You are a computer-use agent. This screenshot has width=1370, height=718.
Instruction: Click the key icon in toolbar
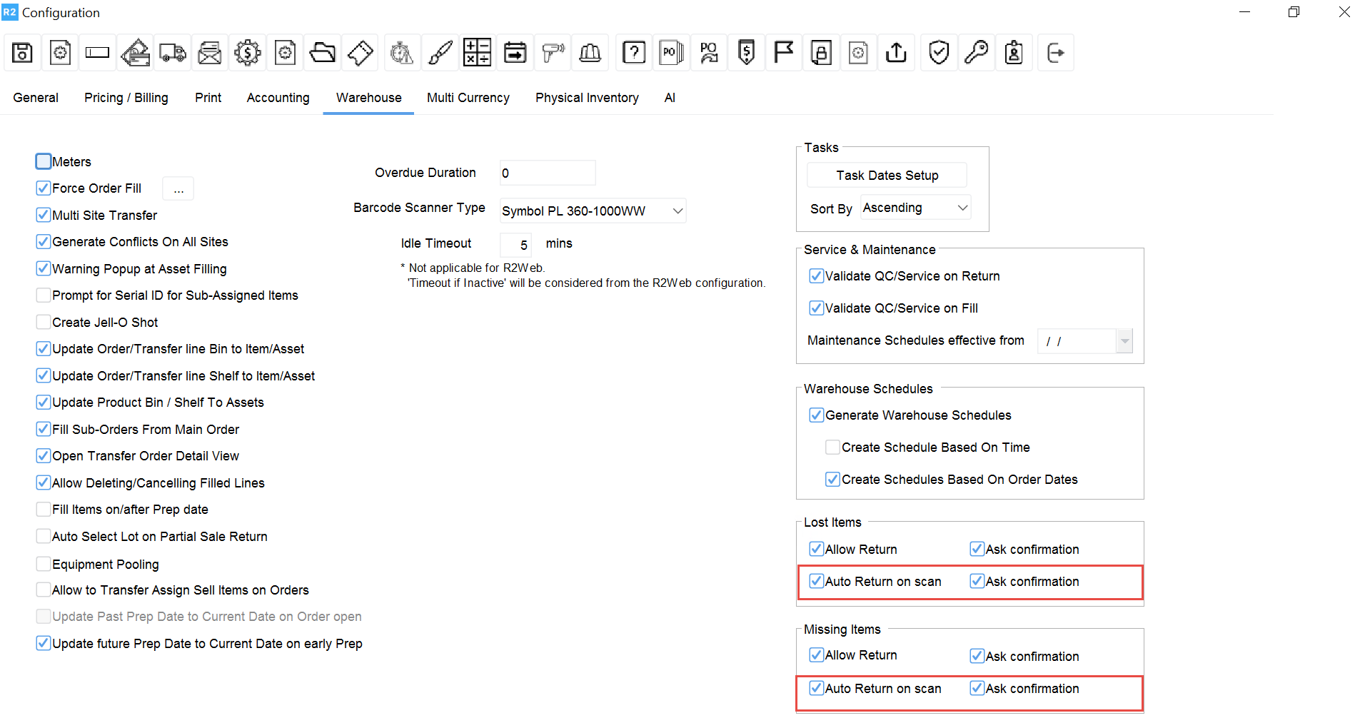[x=976, y=53]
